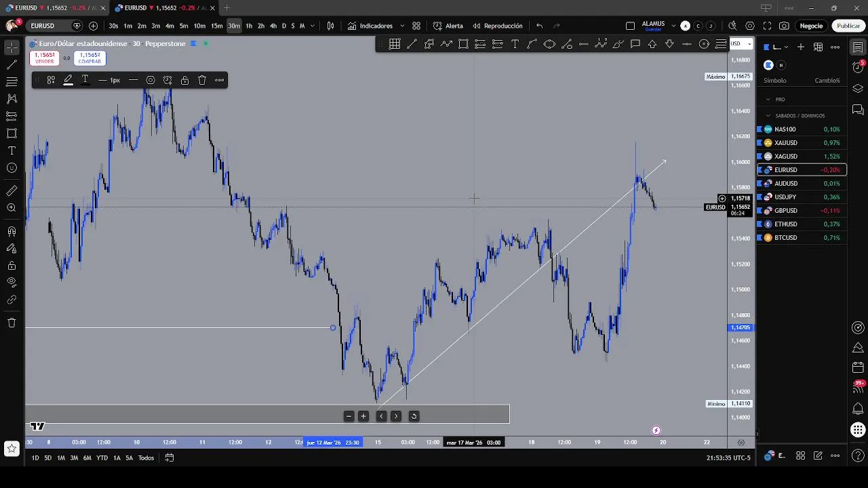Toggle magnet mode in left sidebar

click(x=12, y=231)
